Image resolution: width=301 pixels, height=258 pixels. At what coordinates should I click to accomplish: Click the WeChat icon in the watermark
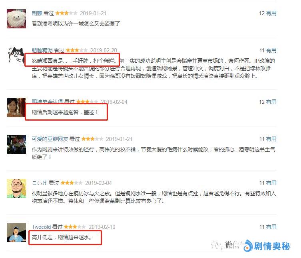[216, 245]
